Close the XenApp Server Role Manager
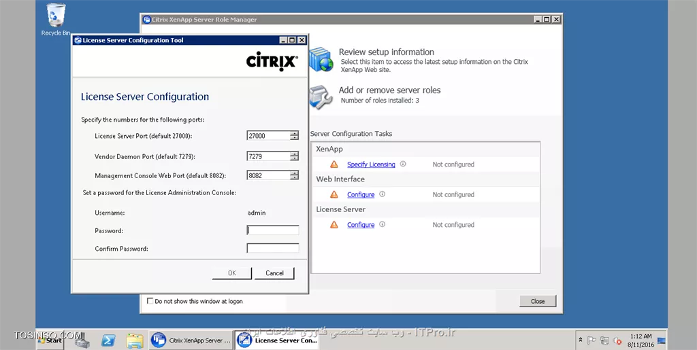 click(538, 301)
